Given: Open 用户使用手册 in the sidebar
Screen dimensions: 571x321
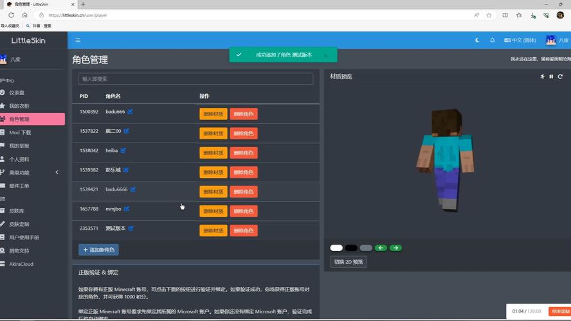Looking at the screenshot, I should [24, 238].
